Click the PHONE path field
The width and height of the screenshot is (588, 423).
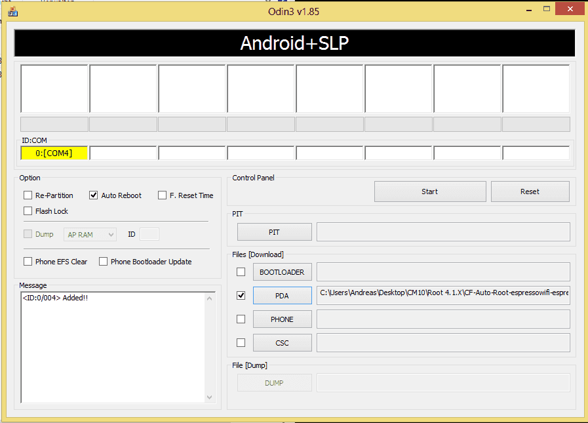point(443,319)
